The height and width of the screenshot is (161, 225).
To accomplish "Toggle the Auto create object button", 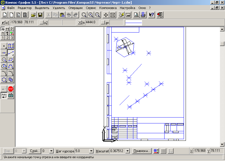I will (4, 95).
